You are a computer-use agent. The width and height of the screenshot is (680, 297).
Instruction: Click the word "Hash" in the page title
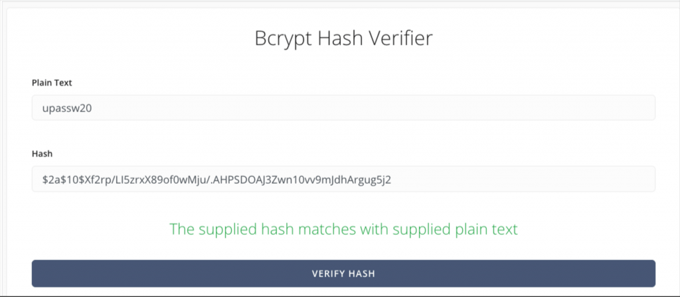tap(341, 39)
